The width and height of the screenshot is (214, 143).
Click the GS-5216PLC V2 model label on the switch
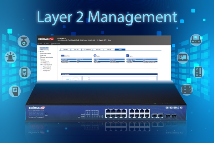(174, 108)
